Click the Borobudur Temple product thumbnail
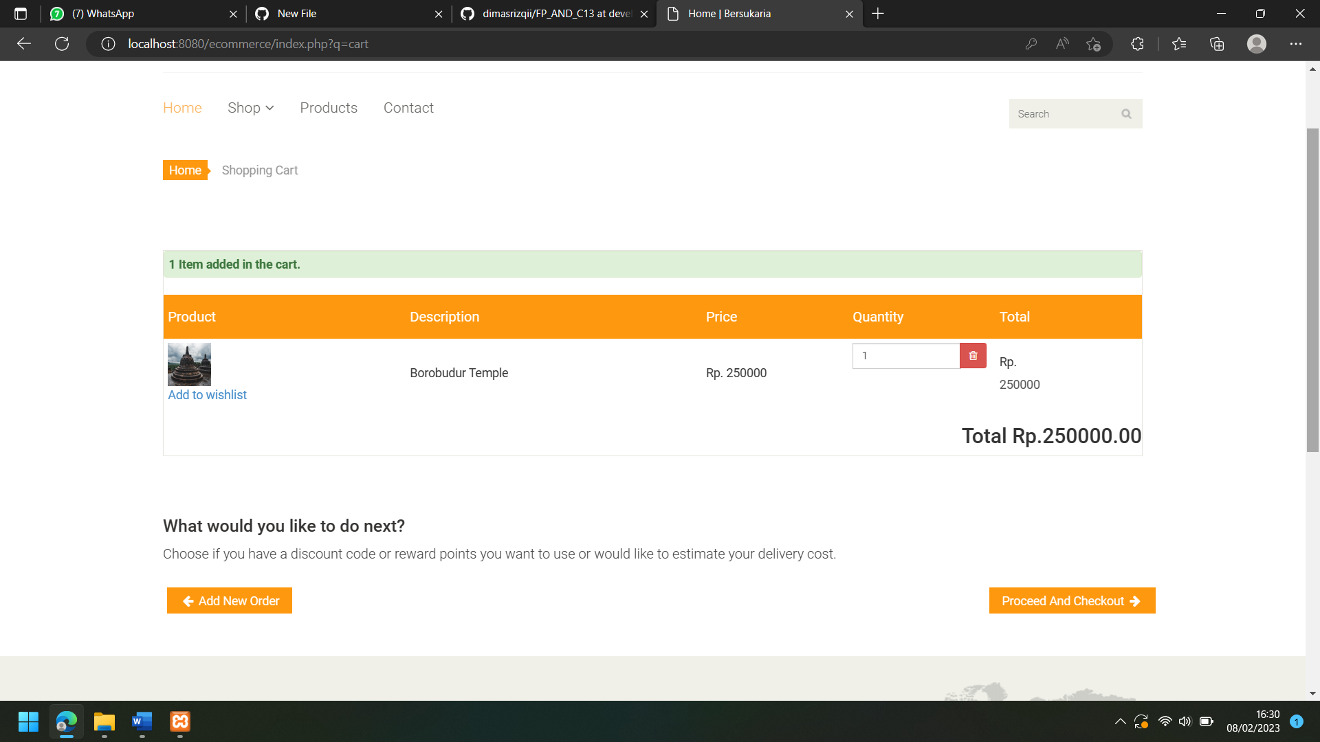 tap(189, 363)
